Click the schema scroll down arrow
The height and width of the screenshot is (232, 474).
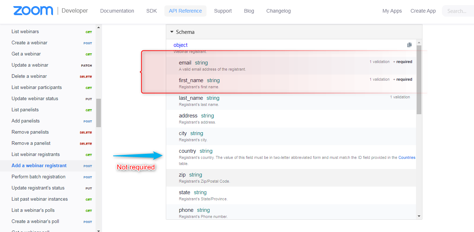tap(419, 216)
